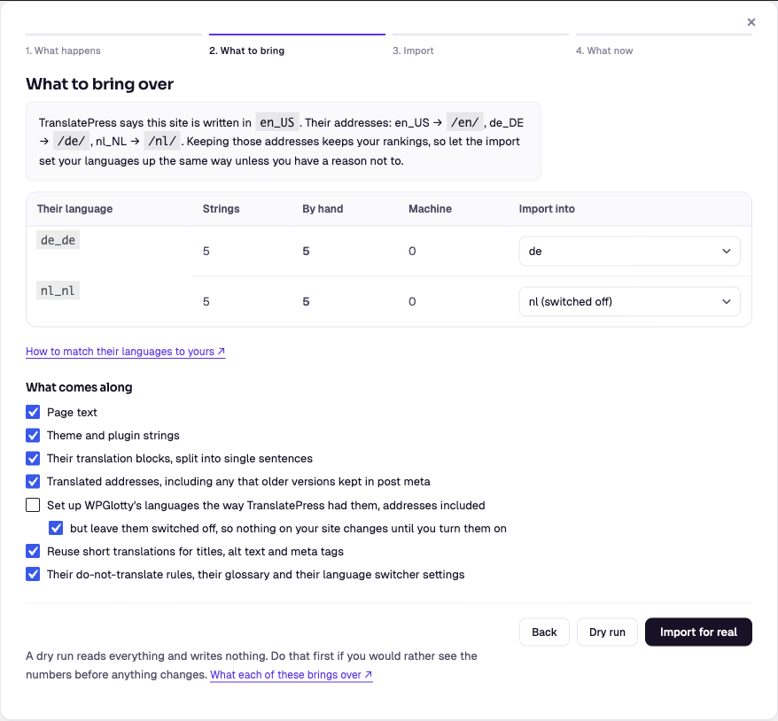Image resolution: width=778 pixels, height=721 pixels.
Task: Click the nl_nl language code
Action: [x=58, y=291]
